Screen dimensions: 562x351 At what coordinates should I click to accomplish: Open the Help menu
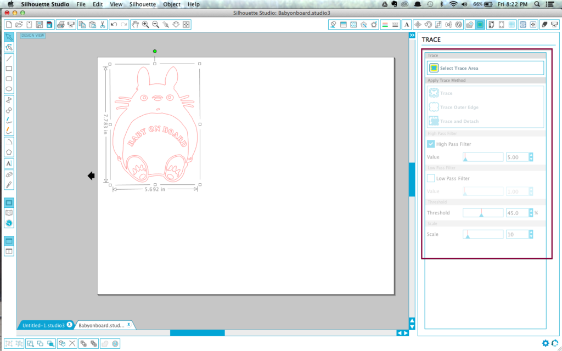194,4
